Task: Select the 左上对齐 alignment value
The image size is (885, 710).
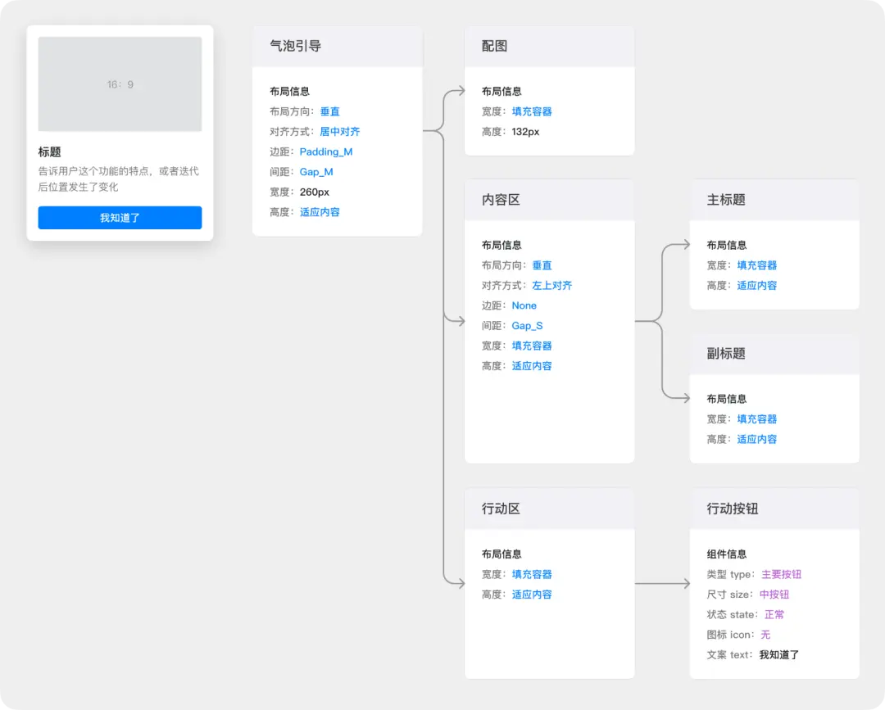Action: tap(552, 286)
